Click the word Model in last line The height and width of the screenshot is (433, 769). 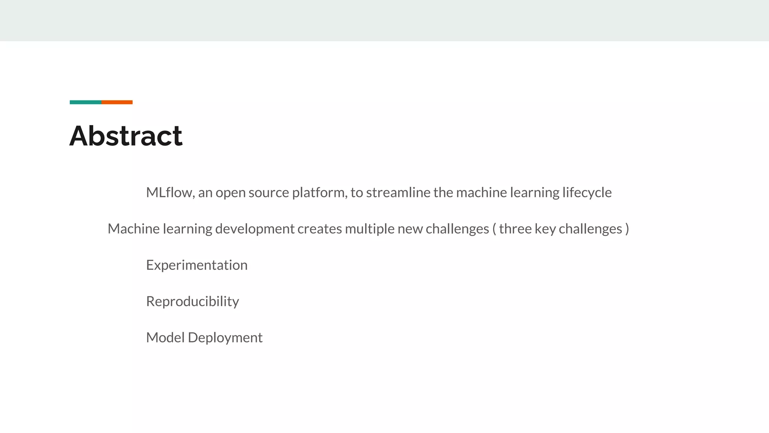click(165, 337)
